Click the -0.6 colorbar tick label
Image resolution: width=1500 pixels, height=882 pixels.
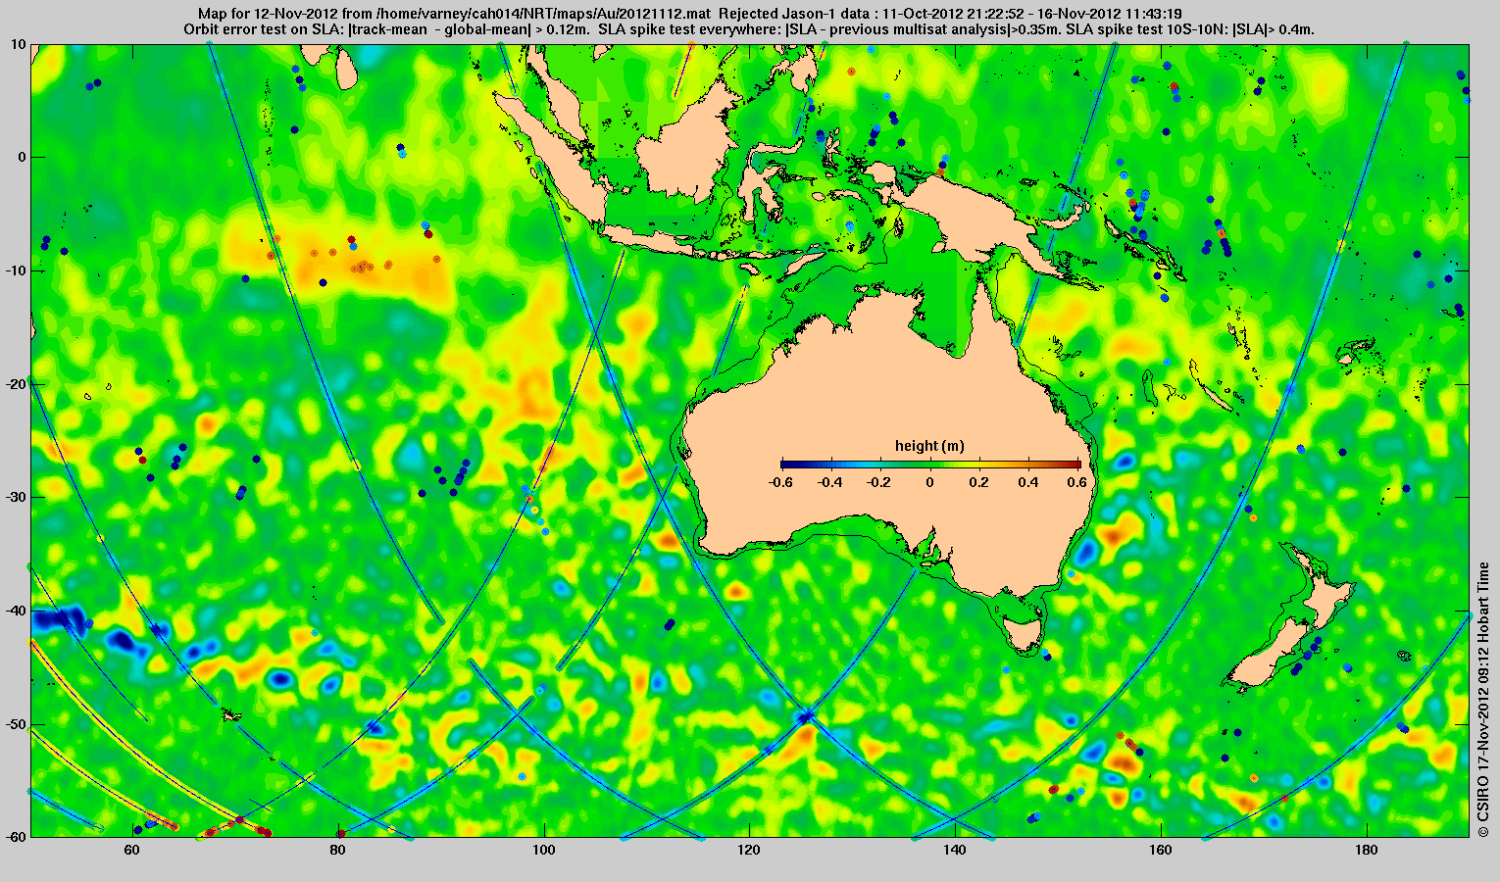click(x=781, y=482)
